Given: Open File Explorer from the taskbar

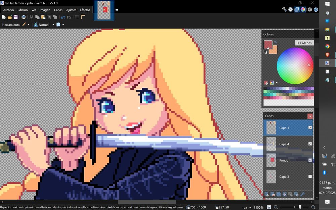Looking at the screenshot, I should point(327,30).
